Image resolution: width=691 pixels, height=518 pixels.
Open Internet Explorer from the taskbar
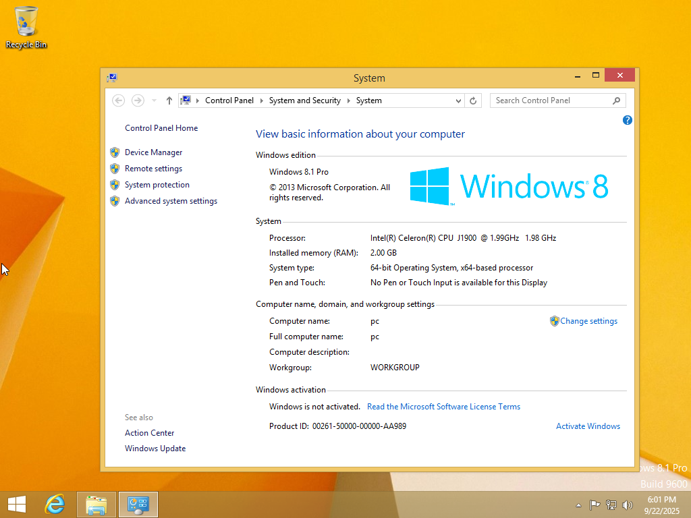click(x=54, y=504)
